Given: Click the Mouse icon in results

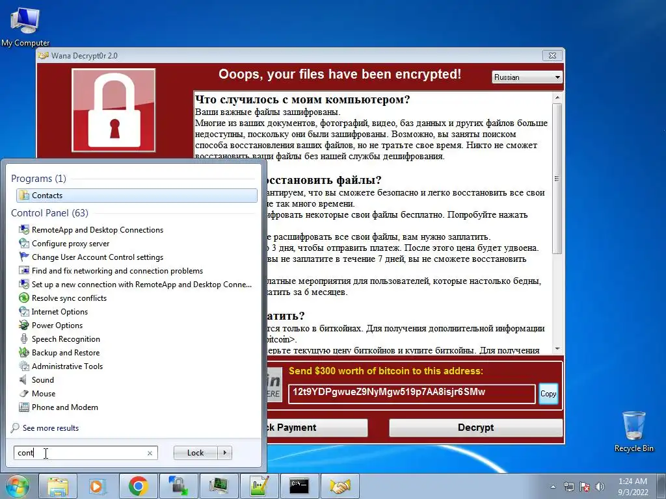Looking at the screenshot, I should tap(24, 393).
